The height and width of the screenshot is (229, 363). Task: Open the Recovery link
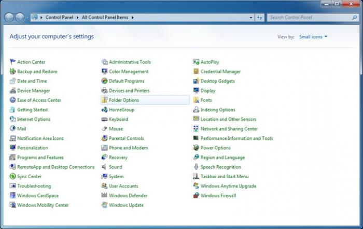pos(118,158)
